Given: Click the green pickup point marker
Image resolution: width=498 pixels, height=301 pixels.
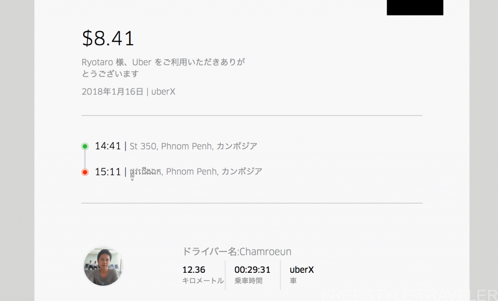Looking at the screenshot, I should [x=85, y=146].
